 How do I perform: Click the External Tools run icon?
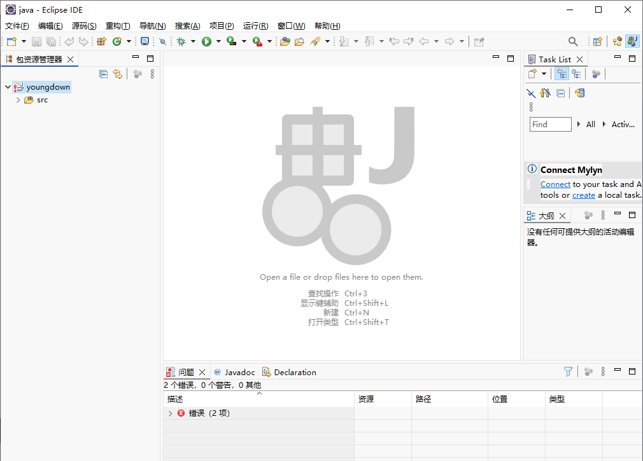(x=257, y=41)
